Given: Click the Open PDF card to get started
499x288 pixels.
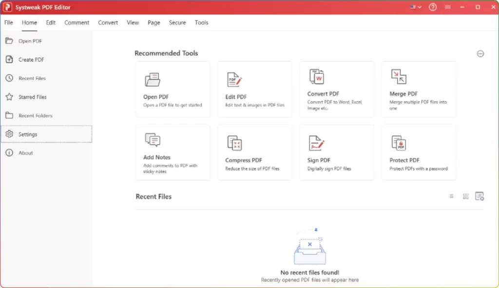Looking at the screenshot, I should coord(173,89).
